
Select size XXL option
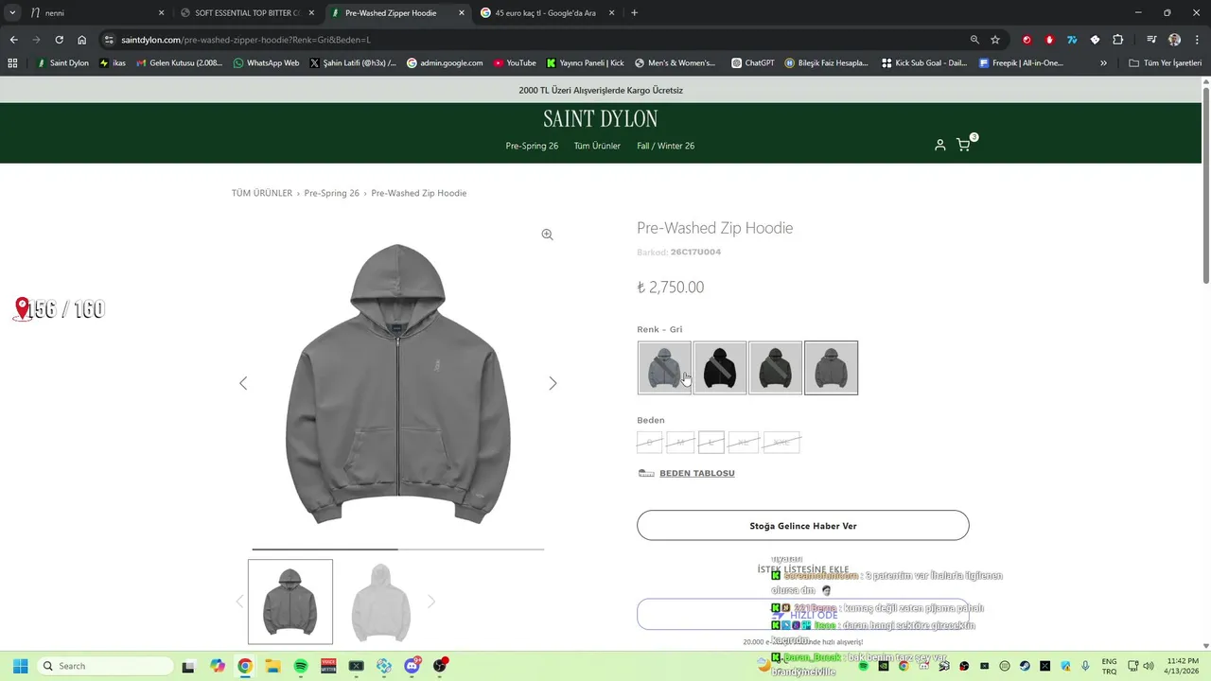pos(781,442)
